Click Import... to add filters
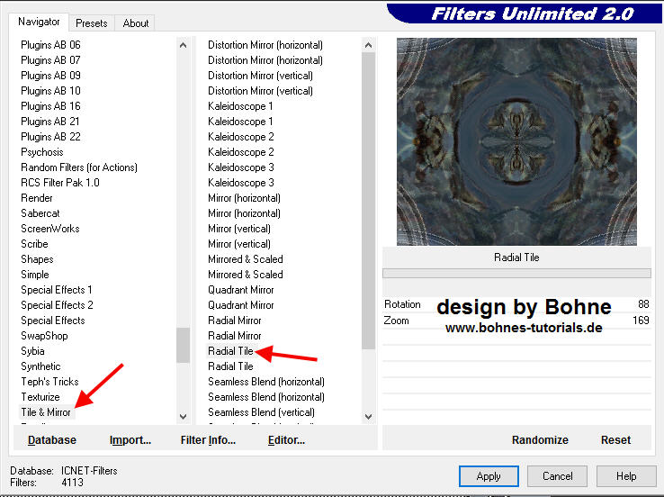The image size is (664, 497). coord(130,440)
